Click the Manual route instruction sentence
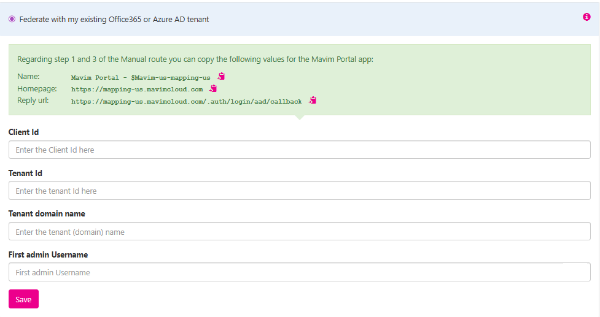The image size is (600, 317). point(195,60)
